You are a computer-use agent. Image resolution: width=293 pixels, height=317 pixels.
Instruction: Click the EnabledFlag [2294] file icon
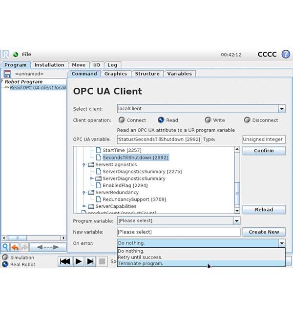tap(99, 185)
